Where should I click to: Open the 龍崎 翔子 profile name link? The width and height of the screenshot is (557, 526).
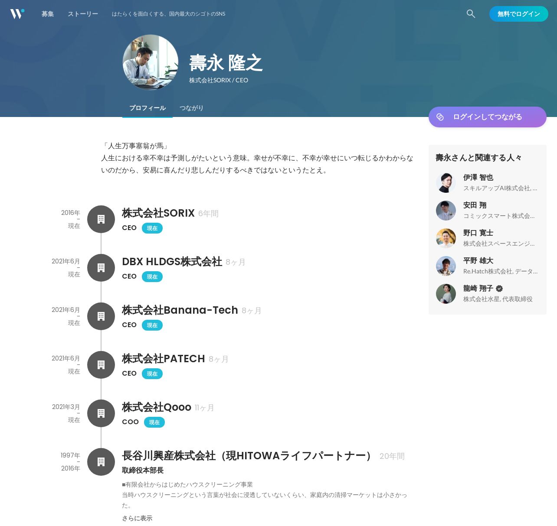(x=478, y=288)
